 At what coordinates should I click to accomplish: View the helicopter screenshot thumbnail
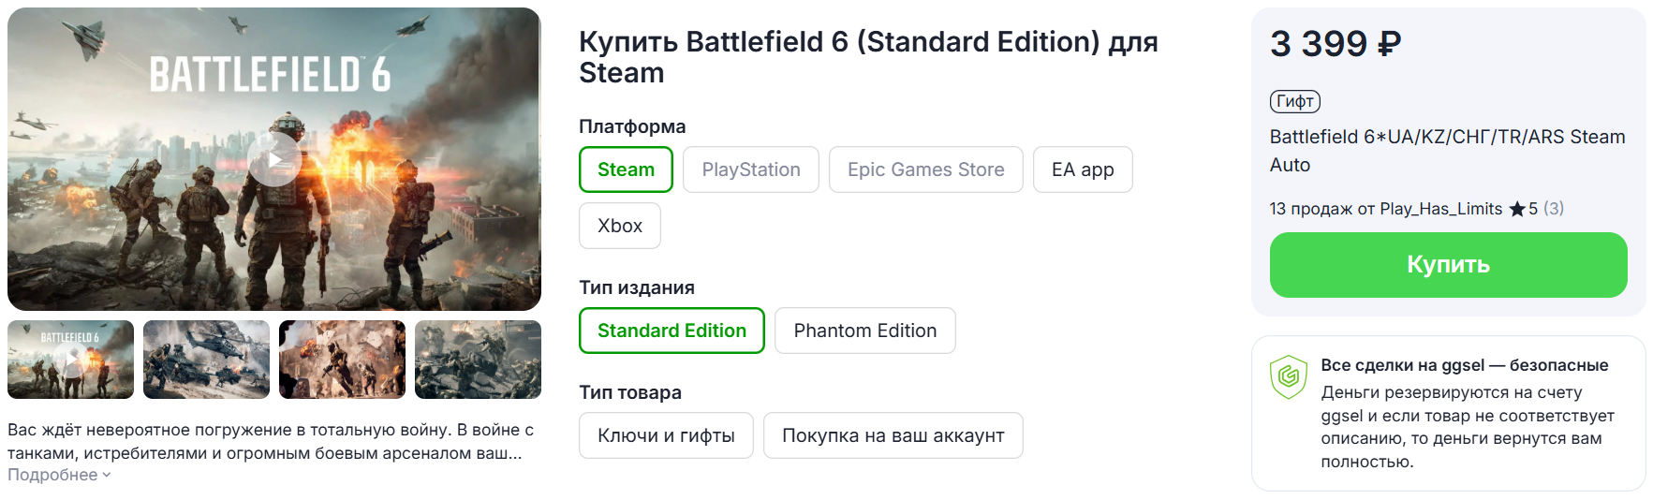[x=206, y=360]
